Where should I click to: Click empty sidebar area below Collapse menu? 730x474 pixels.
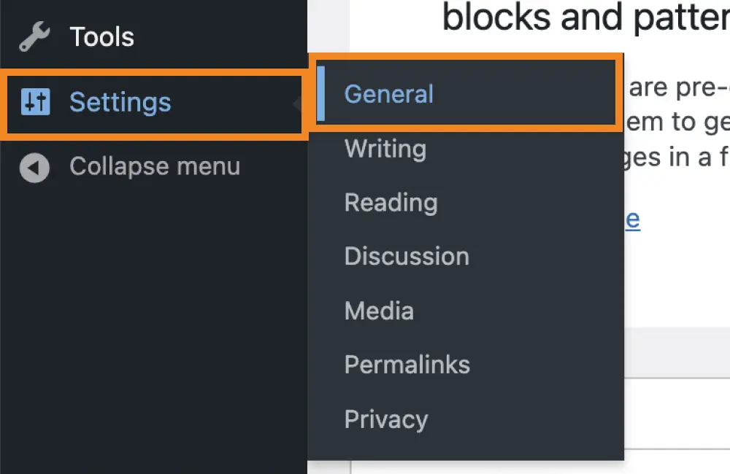[x=153, y=328]
